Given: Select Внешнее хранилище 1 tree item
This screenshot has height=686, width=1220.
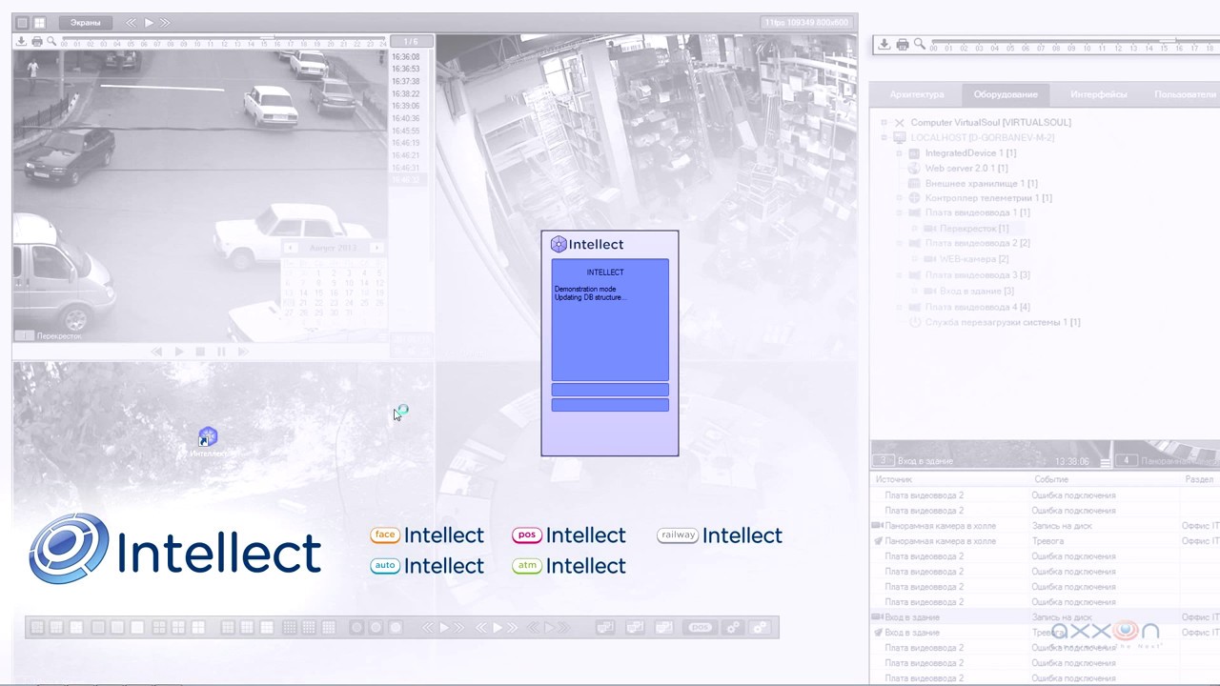Looking at the screenshot, I should [x=981, y=184].
